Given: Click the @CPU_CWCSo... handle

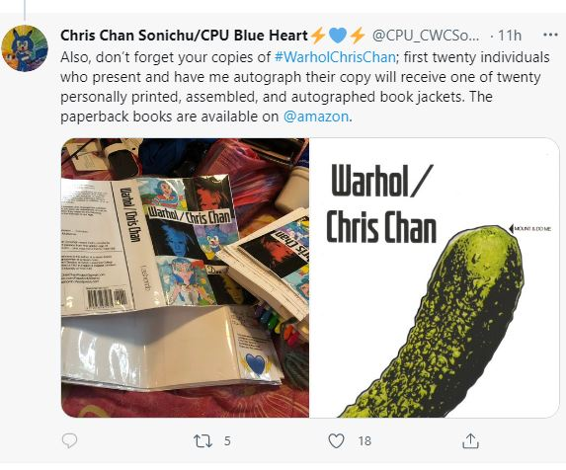Looking at the screenshot, I should pos(426,36).
